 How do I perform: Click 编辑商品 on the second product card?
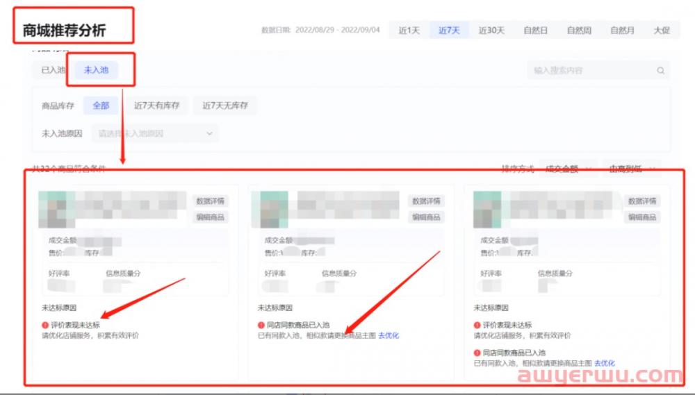click(x=426, y=217)
